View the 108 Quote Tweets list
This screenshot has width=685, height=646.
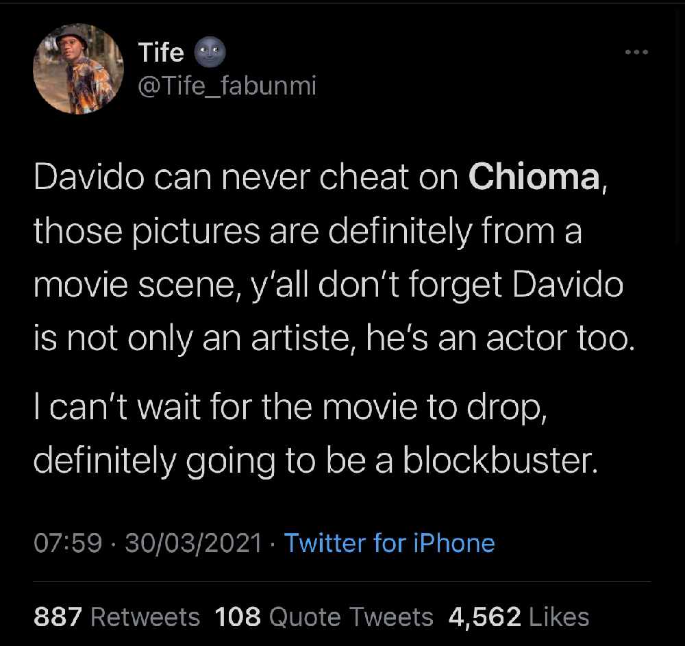tap(323, 617)
